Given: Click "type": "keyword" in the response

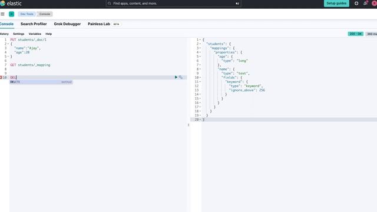Looking at the screenshot, I should pos(246,86).
